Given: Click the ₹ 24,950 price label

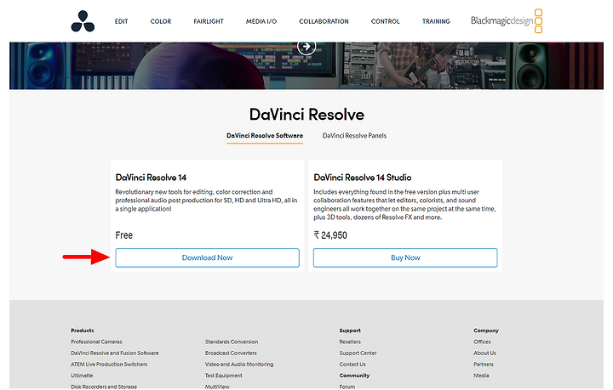Looking at the screenshot, I should pyautogui.click(x=330, y=235).
